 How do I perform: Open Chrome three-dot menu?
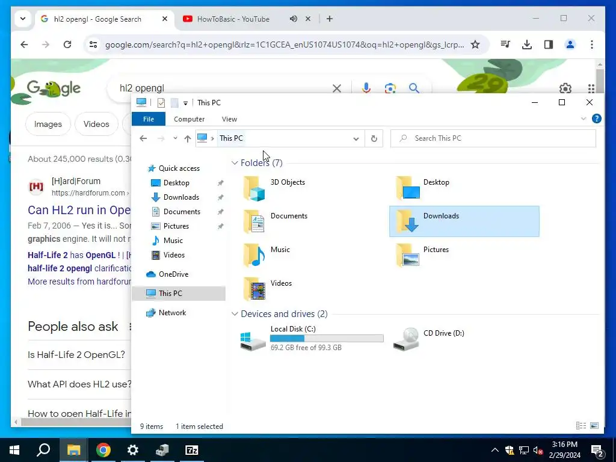(x=592, y=45)
